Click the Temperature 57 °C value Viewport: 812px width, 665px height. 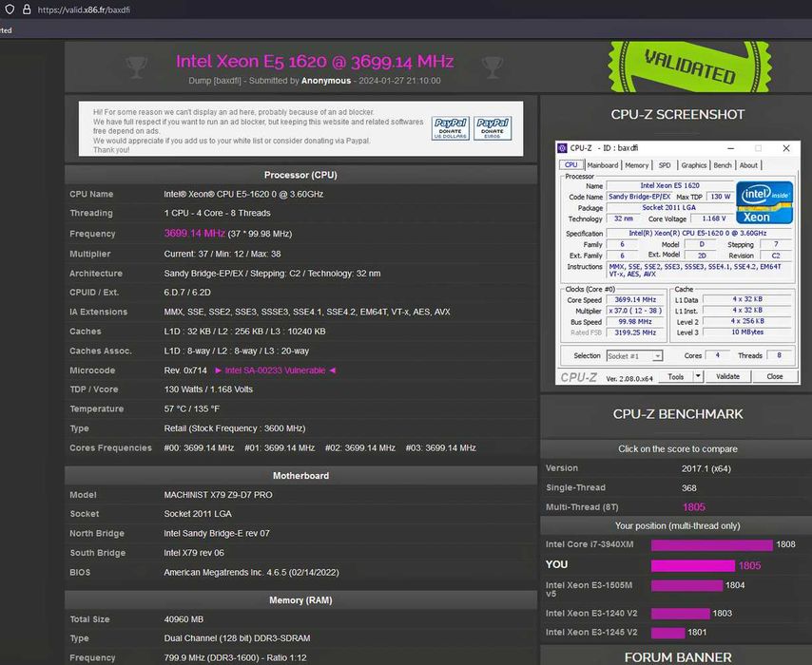coord(192,408)
